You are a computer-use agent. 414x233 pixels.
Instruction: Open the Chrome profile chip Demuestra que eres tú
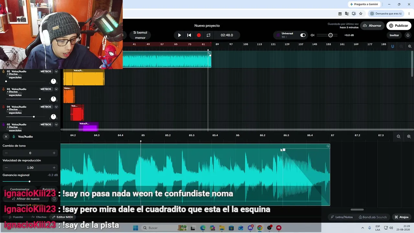coord(386,14)
